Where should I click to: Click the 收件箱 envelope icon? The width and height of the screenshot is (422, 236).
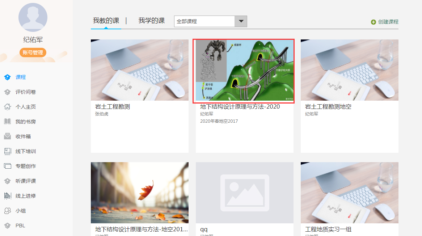coord(7,136)
